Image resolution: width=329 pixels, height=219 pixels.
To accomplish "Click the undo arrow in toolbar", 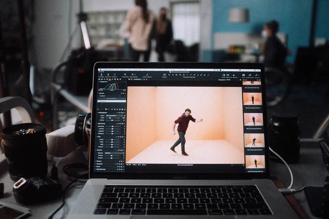I will tap(132, 74).
